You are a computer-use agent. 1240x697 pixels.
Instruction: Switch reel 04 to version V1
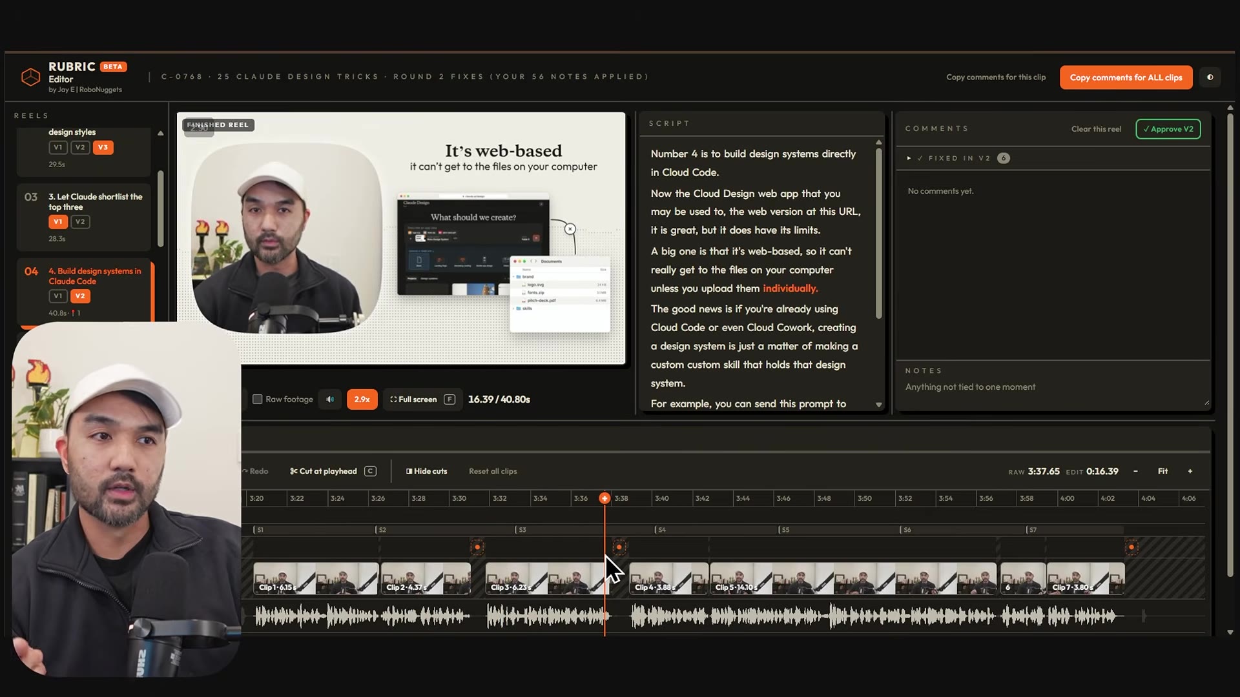[x=58, y=296]
